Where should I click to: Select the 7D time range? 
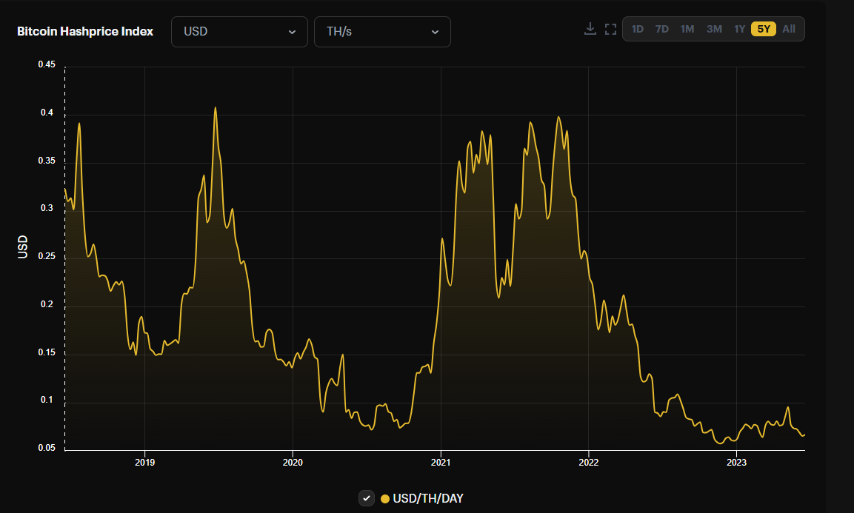click(x=661, y=30)
